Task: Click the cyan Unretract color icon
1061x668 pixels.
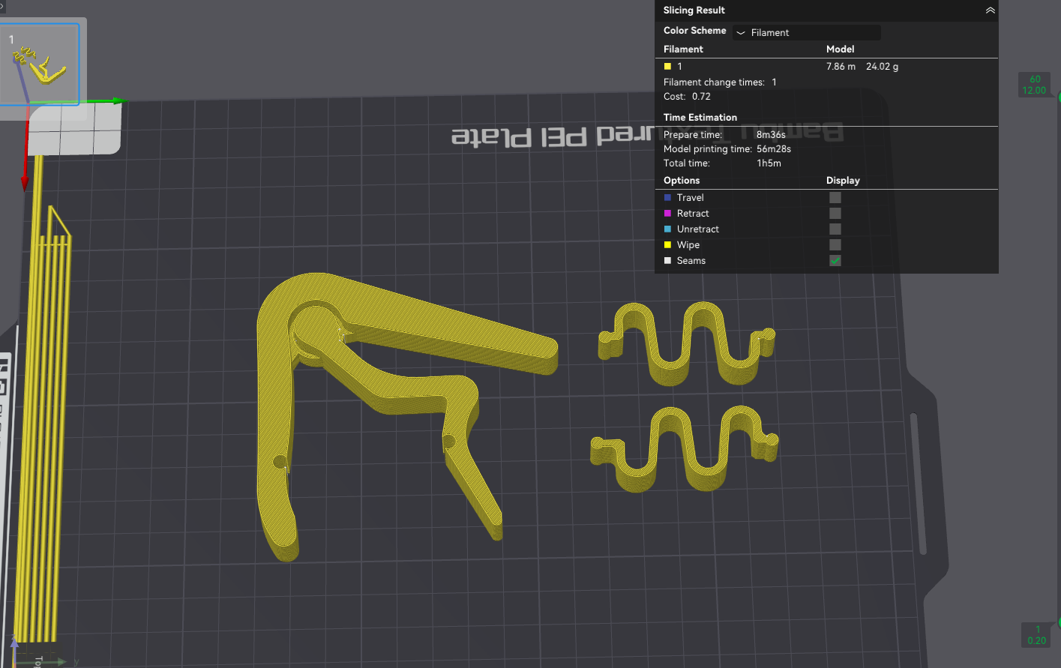Action: 667,229
